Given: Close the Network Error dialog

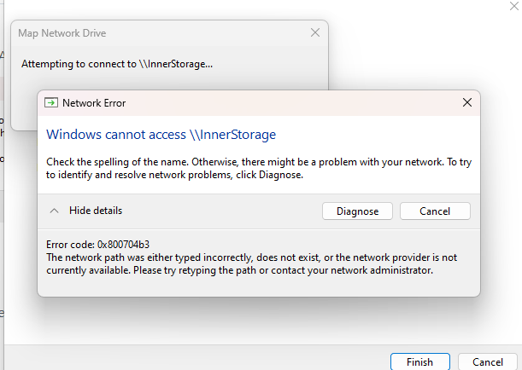Looking at the screenshot, I should (x=466, y=102).
